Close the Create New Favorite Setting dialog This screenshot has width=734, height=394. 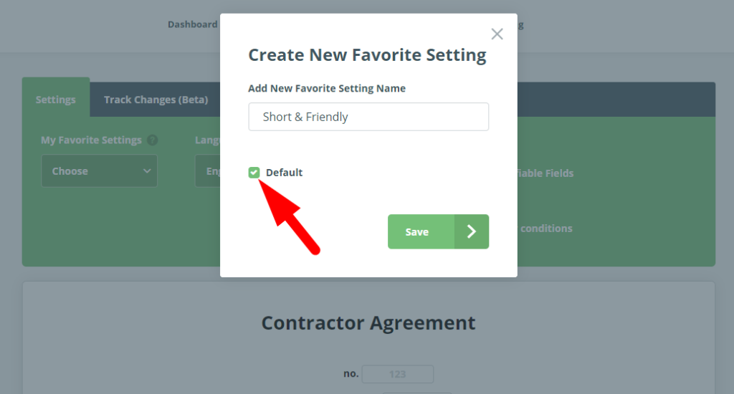497,34
